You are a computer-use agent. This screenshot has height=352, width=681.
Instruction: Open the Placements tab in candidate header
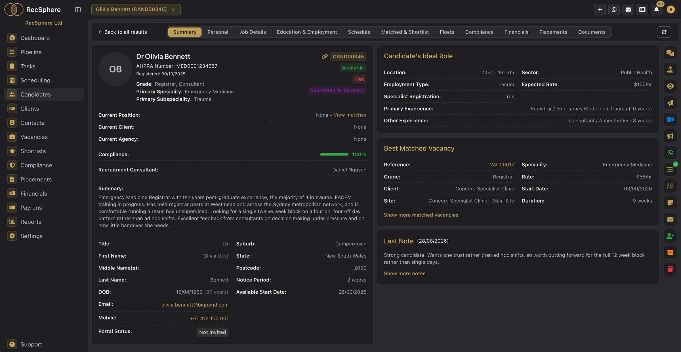[553, 32]
